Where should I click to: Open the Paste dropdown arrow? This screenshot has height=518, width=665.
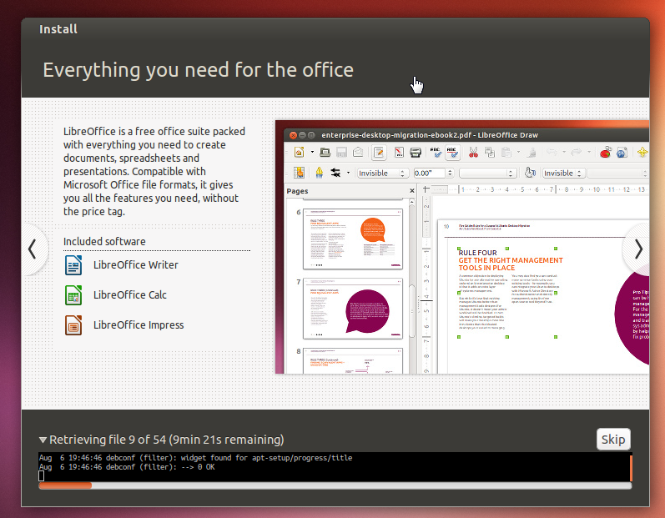click(x=518, y=152)
